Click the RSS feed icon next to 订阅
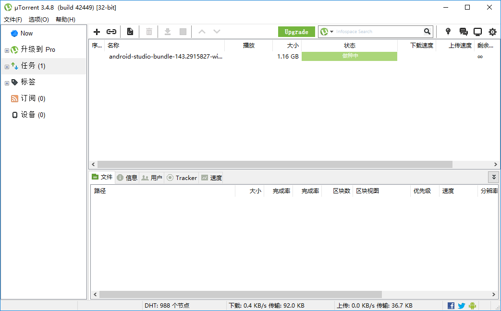Image resolution: width=501 pixels, height=311 pixels. (x=14, y=98)
